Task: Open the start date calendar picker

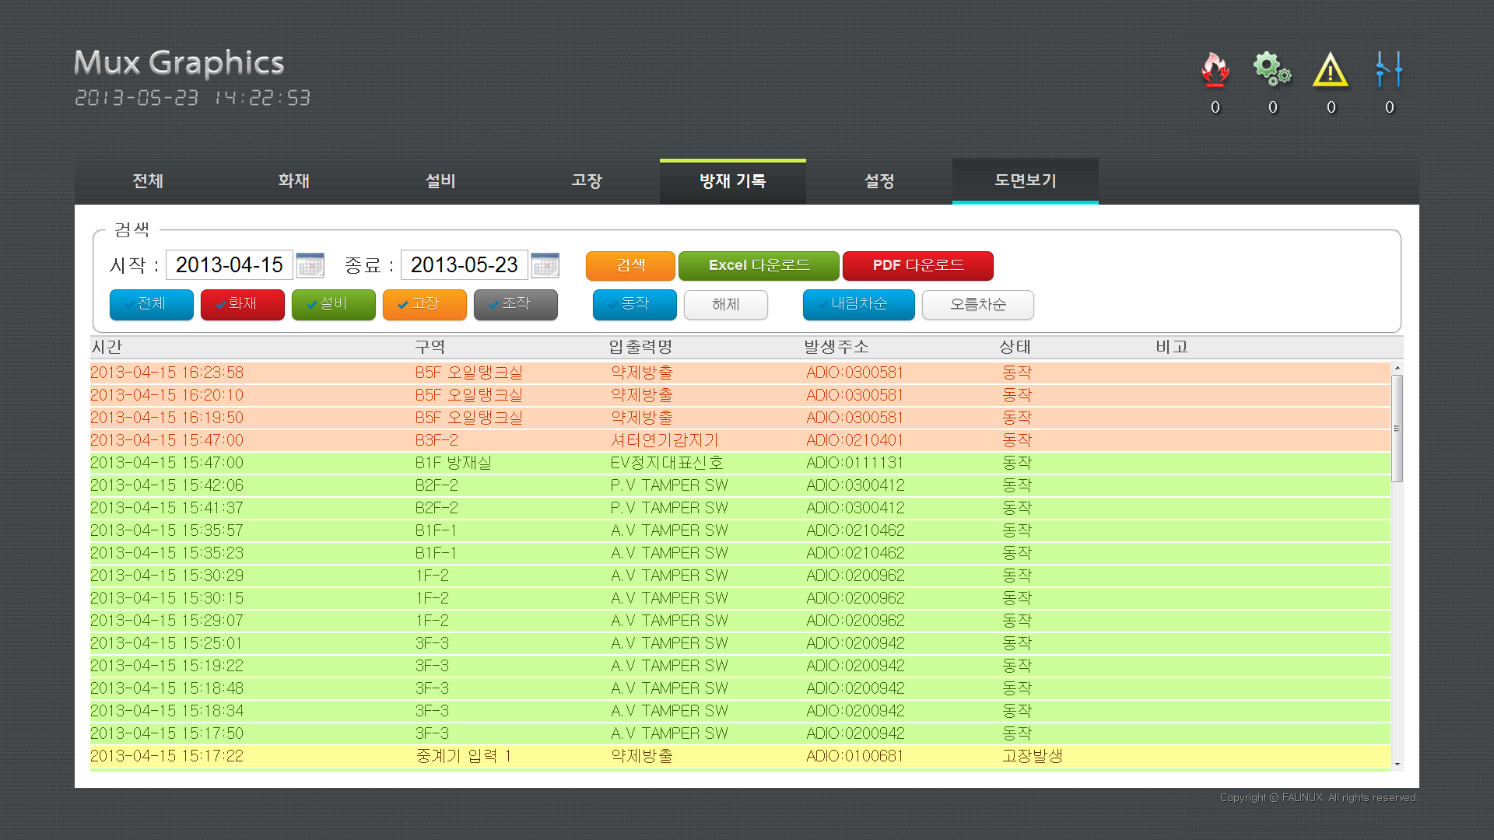Action: tap(310, 265)
